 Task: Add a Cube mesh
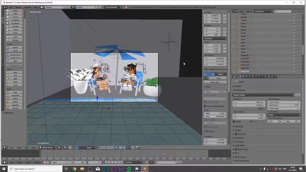(14, 14)
